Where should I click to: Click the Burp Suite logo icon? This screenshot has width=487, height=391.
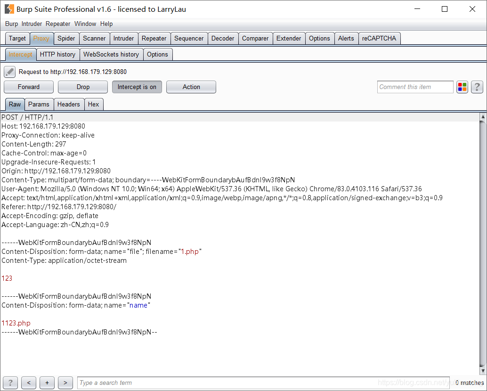click(9, 9)
